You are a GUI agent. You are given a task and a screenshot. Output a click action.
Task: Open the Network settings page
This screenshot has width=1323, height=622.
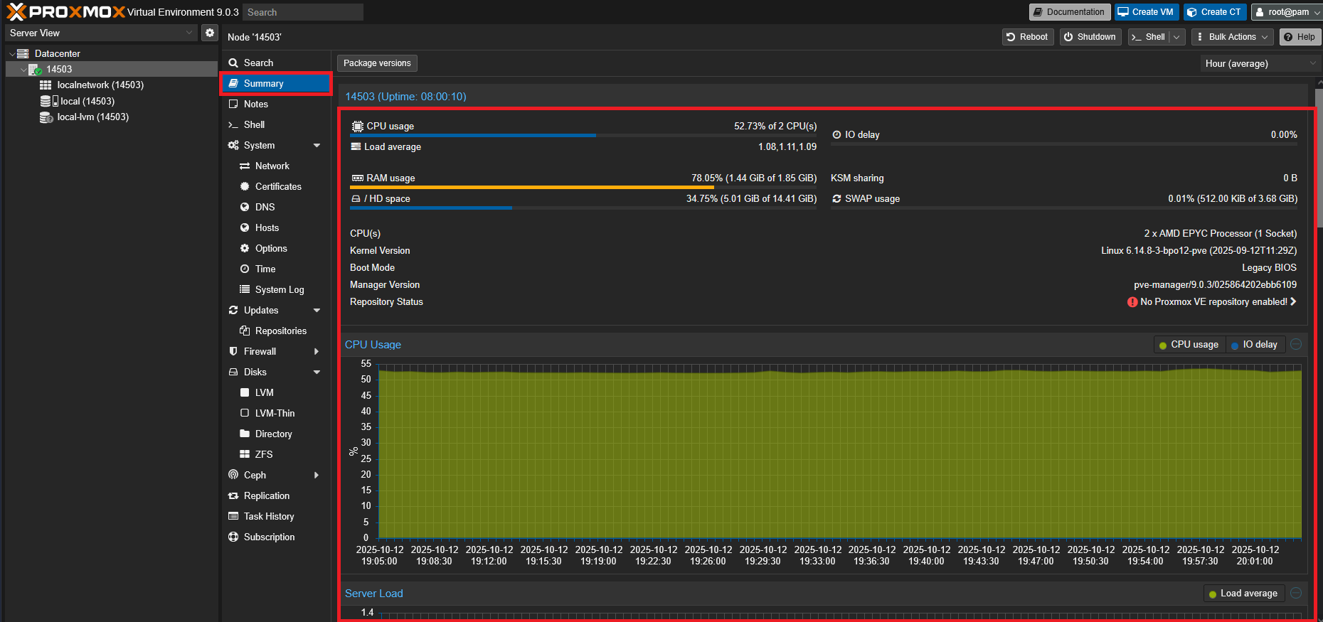point(272,166)
